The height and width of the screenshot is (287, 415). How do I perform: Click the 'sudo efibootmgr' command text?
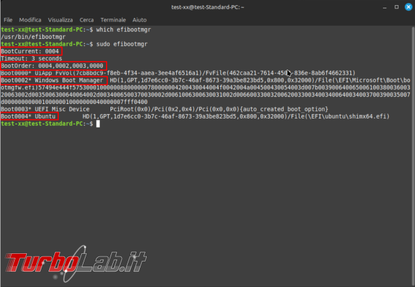(x=122, y=44)
